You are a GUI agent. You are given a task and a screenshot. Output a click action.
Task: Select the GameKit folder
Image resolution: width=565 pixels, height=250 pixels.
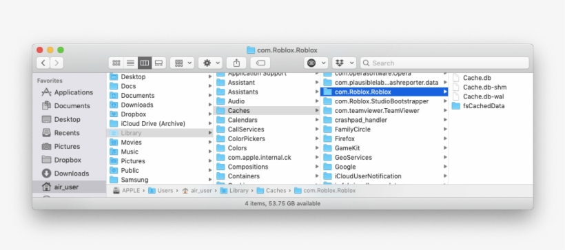click(x=384, y=148)
